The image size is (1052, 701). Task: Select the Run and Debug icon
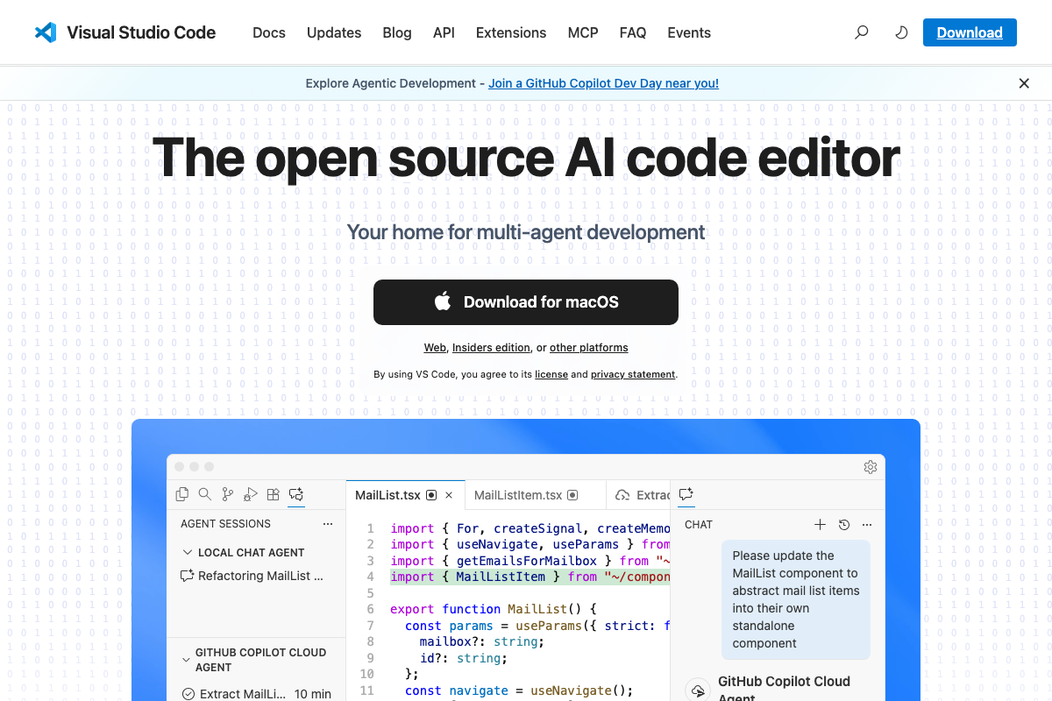pyautogui.click(x=251, y=494)
